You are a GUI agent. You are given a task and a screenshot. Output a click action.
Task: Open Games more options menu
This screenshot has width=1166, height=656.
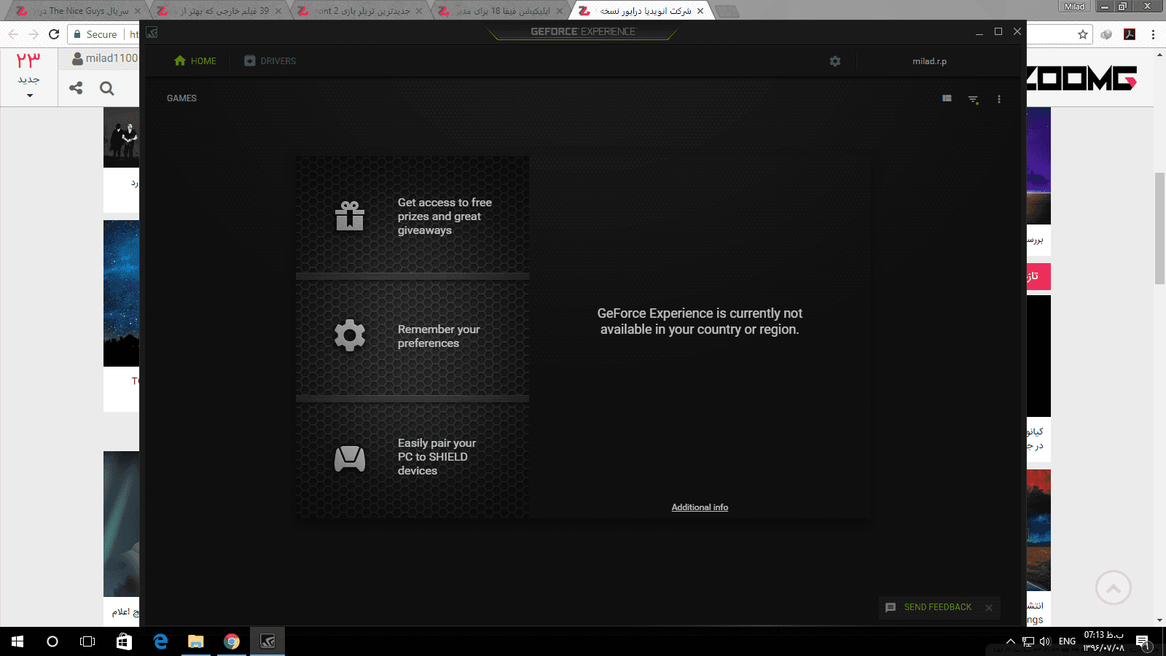(999, 99)
